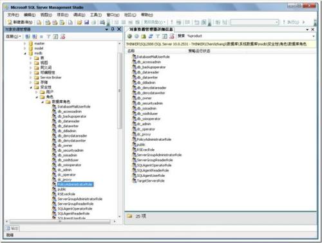Viewport: 322px width, 243px height.
Task: Click the Refresh icon in details pane toolbar
Action: pyautogui.click(x=165, y=36)
